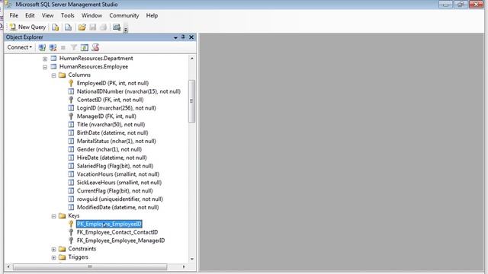Select the PK_Employee_EmployeeID key

click(x=109, y=224)
